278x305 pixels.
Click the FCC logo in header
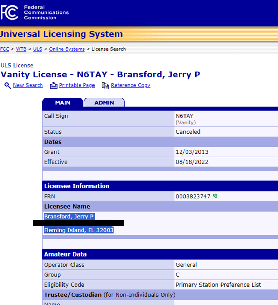(9, 12)
